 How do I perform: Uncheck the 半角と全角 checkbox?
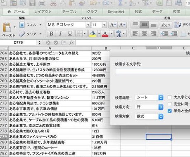pos(170,111)
